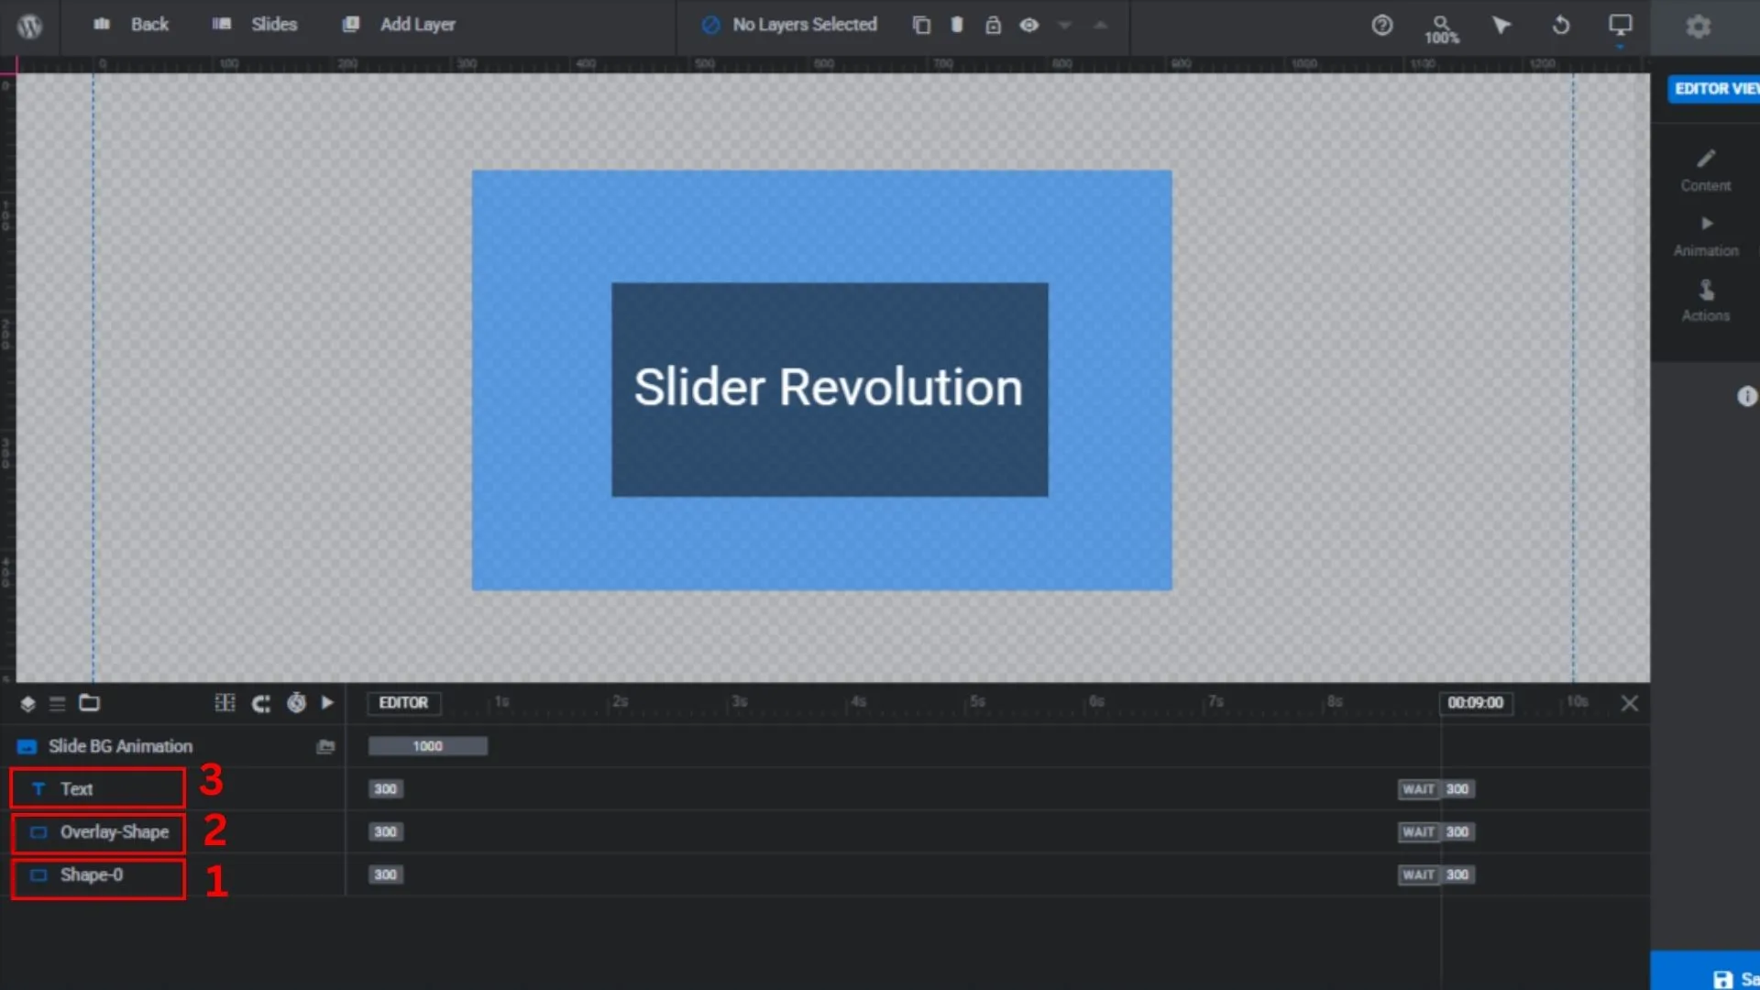1760x990 pixels.
Task: Switch to the Content tab
Action: pyautogui.click(x=1706, y=170)
